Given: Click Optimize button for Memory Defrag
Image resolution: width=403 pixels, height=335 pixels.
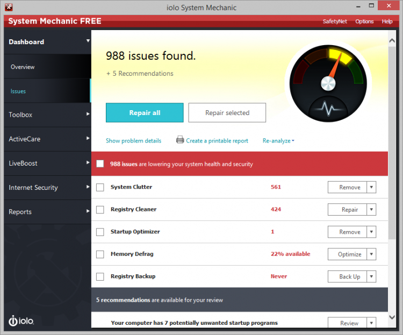Looking at the screenshot, I should coord(347,254).
